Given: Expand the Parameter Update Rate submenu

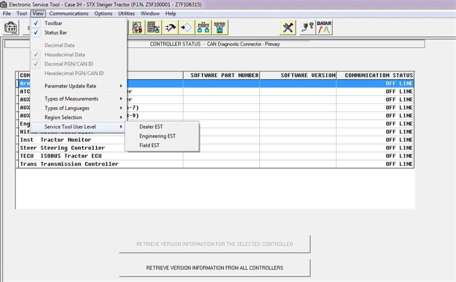Looking at the screenshot, I should (x=78, y=86).
